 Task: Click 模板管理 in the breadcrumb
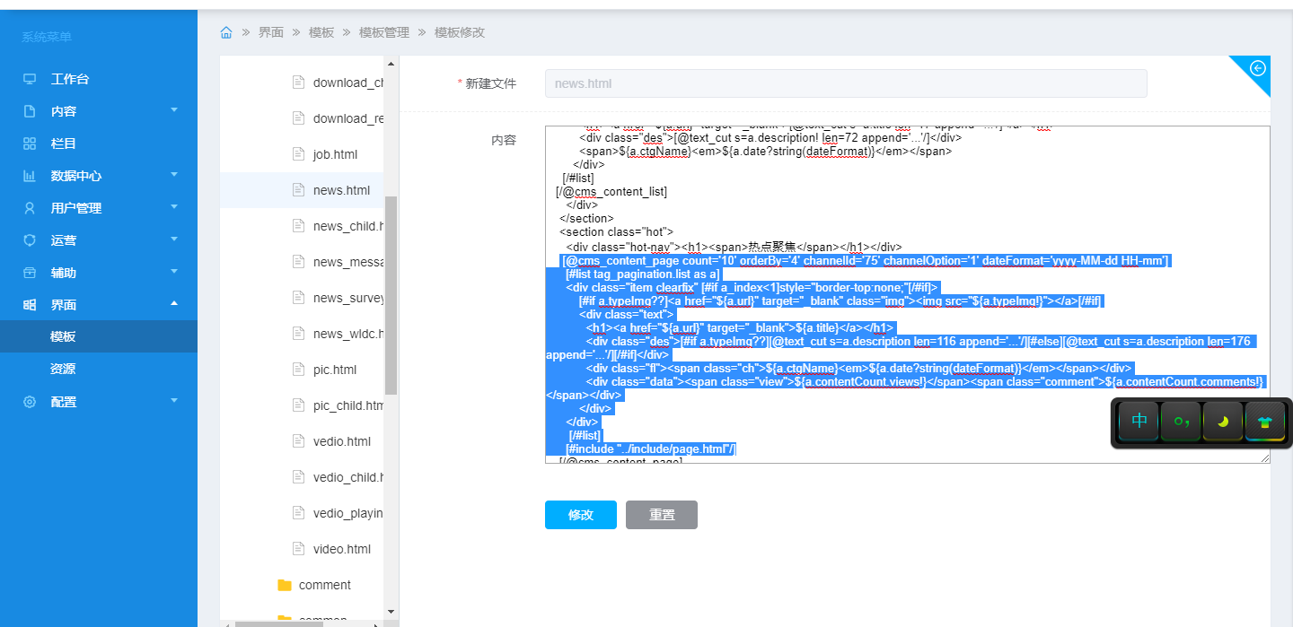384,32
